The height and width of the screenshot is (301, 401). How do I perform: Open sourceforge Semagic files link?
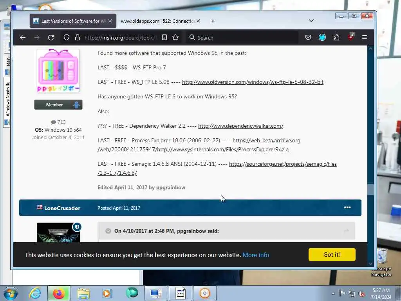(217, 169)
